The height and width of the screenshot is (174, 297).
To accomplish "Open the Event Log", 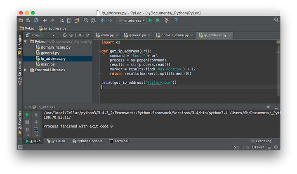I will click(x=262, y=141).
